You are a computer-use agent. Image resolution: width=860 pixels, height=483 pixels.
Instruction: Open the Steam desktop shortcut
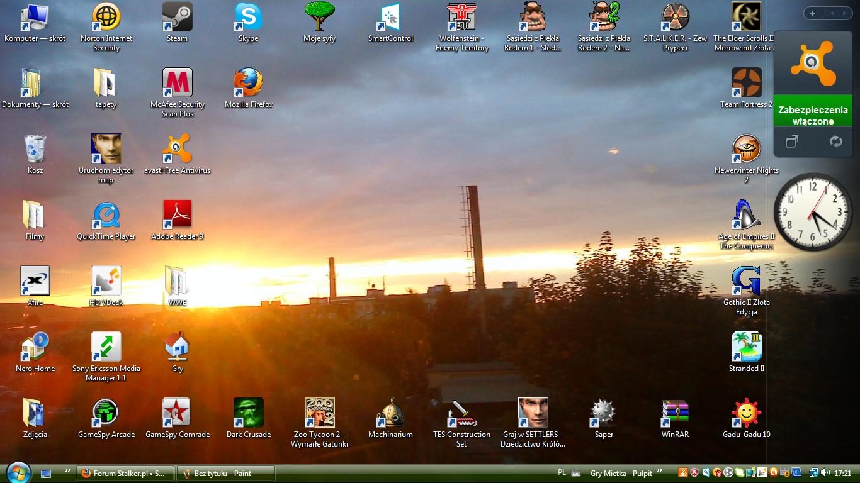coord(177,17)
